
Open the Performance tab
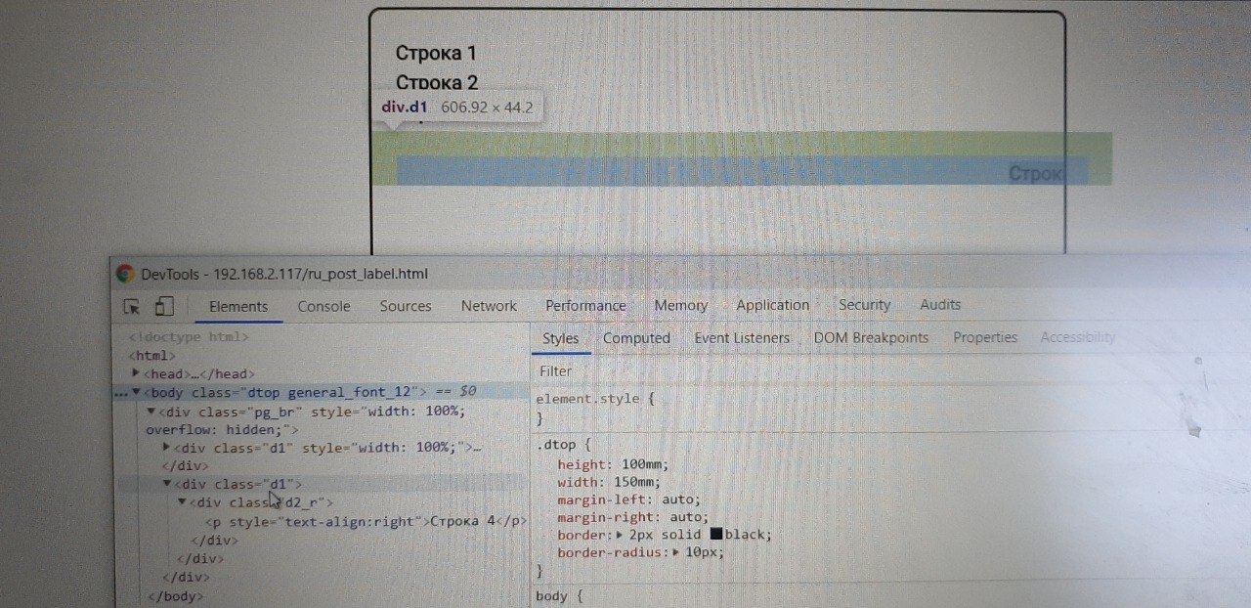pyautogui.click(x=585, y=306)
